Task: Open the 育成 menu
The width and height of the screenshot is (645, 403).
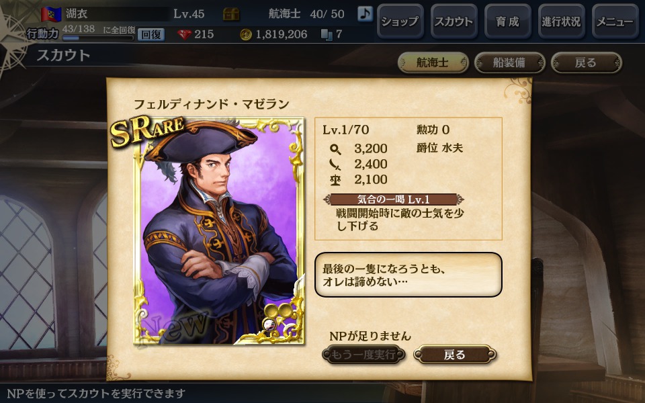Action: coord(508,21)
